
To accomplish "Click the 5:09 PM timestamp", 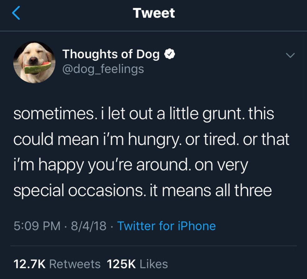I will pos(37,226).
